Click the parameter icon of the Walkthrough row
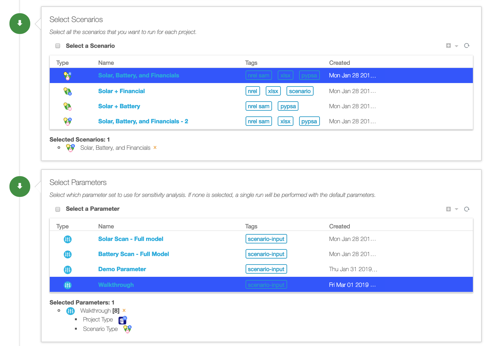This screenshot has height=346, width=488. coord(68,285)
